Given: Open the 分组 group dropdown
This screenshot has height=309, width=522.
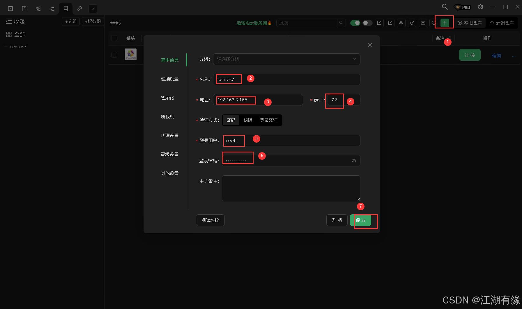Looking at the screenshot, I should point(287,59).
